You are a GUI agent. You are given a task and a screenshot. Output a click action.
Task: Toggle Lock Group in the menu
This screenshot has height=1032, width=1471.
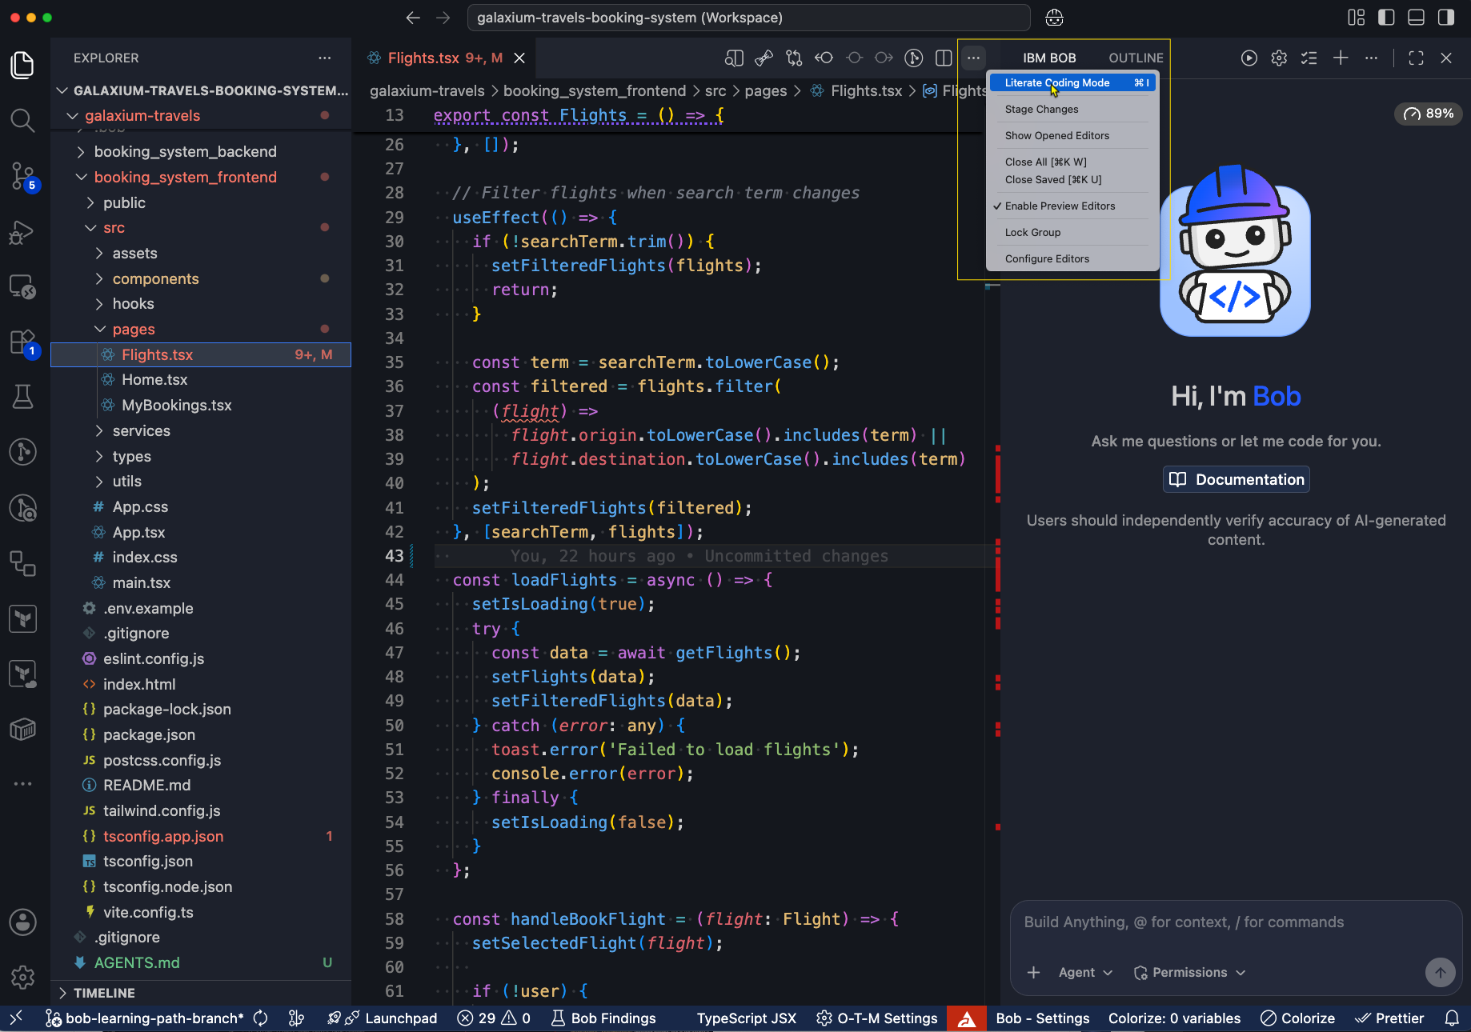point(1072,233)
